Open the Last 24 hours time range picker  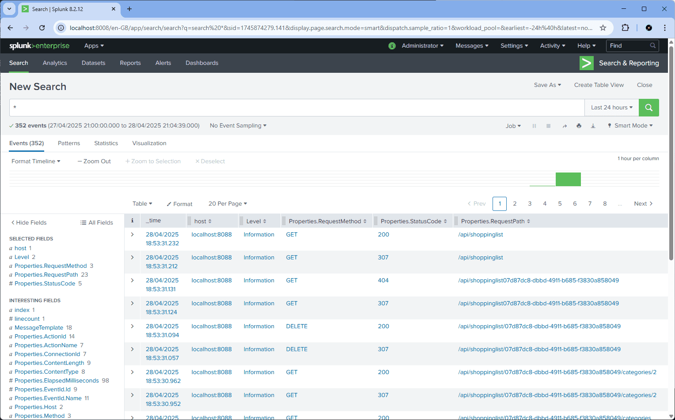[x=611, y=108]
